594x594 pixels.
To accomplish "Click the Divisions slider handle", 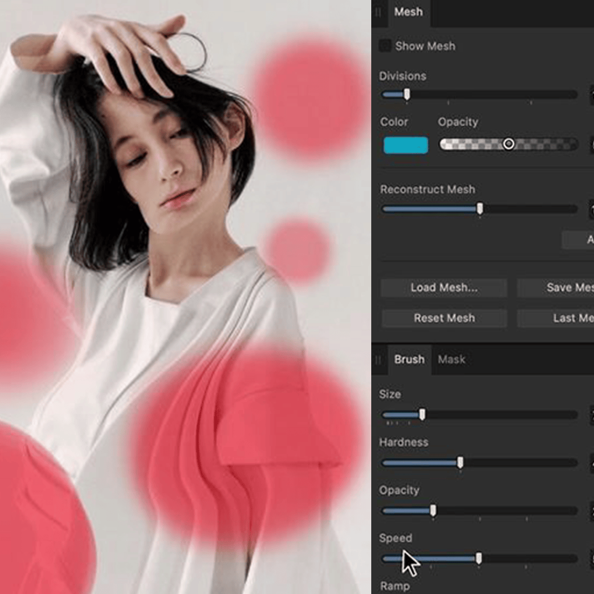I will [407, 94].
